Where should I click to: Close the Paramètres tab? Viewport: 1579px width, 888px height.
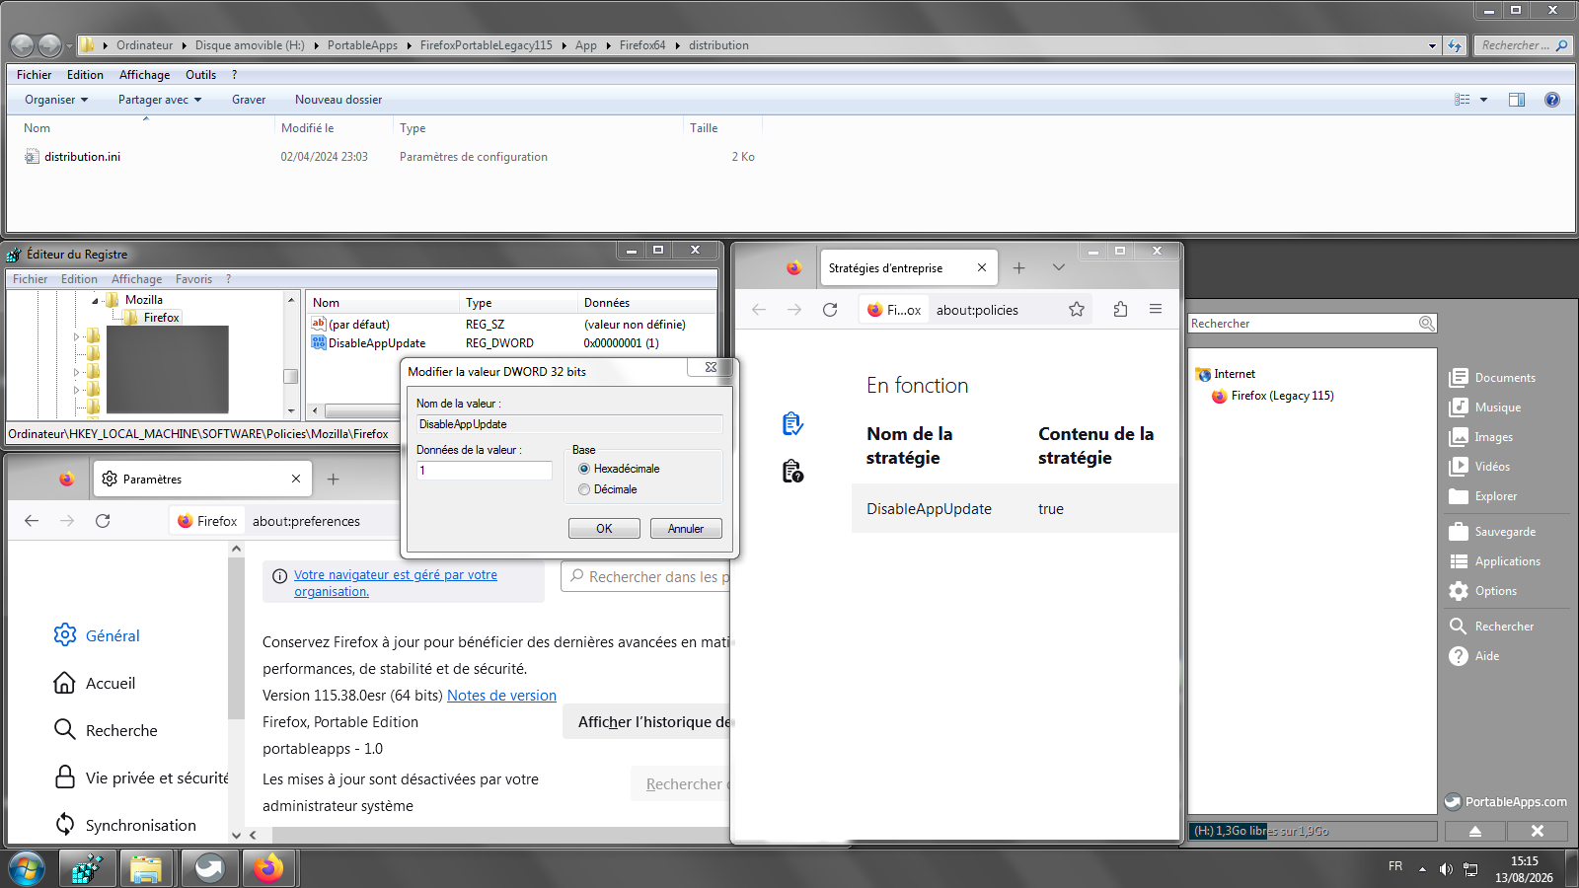tap(296, 479)
